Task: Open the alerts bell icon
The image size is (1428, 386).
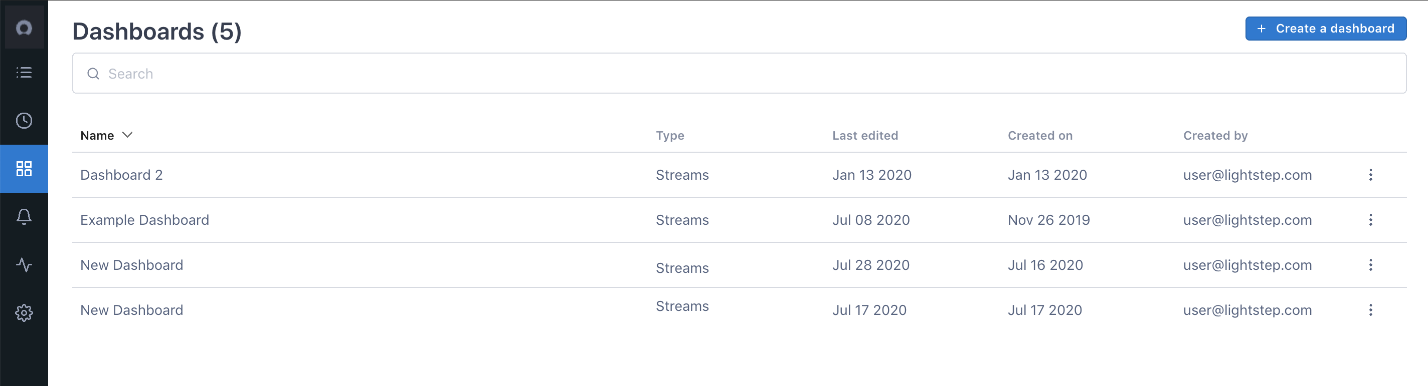Action: point(24,217)
